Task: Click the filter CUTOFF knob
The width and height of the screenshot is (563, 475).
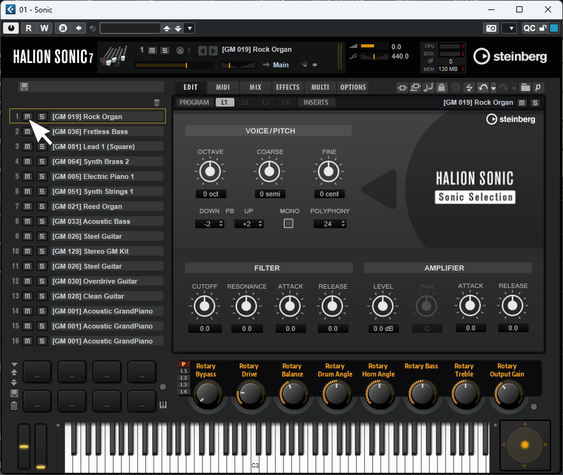Action: [x=205, y=306]
